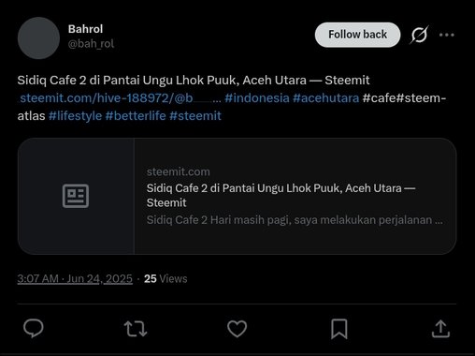Click the reply speech bubble icon

[34, 328]
